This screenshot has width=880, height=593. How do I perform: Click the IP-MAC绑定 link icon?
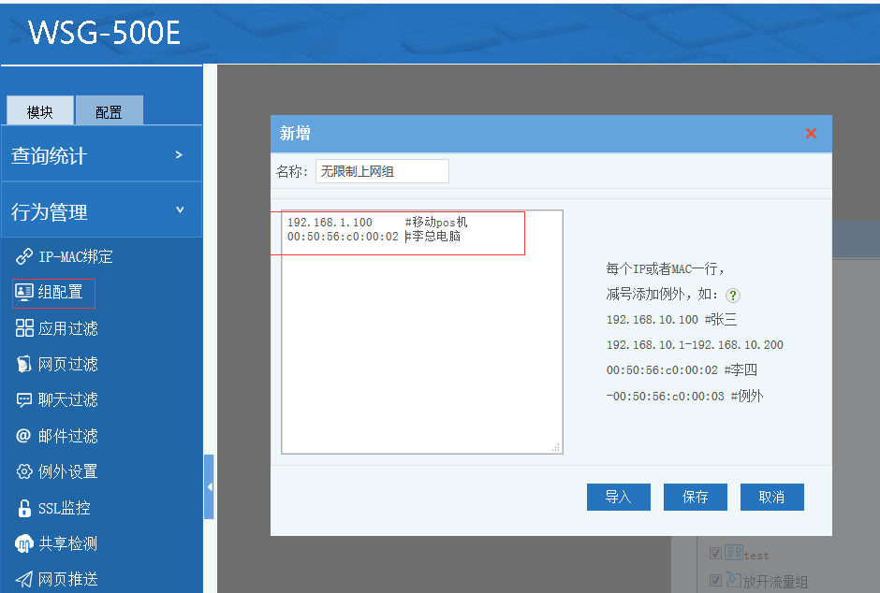24,256
